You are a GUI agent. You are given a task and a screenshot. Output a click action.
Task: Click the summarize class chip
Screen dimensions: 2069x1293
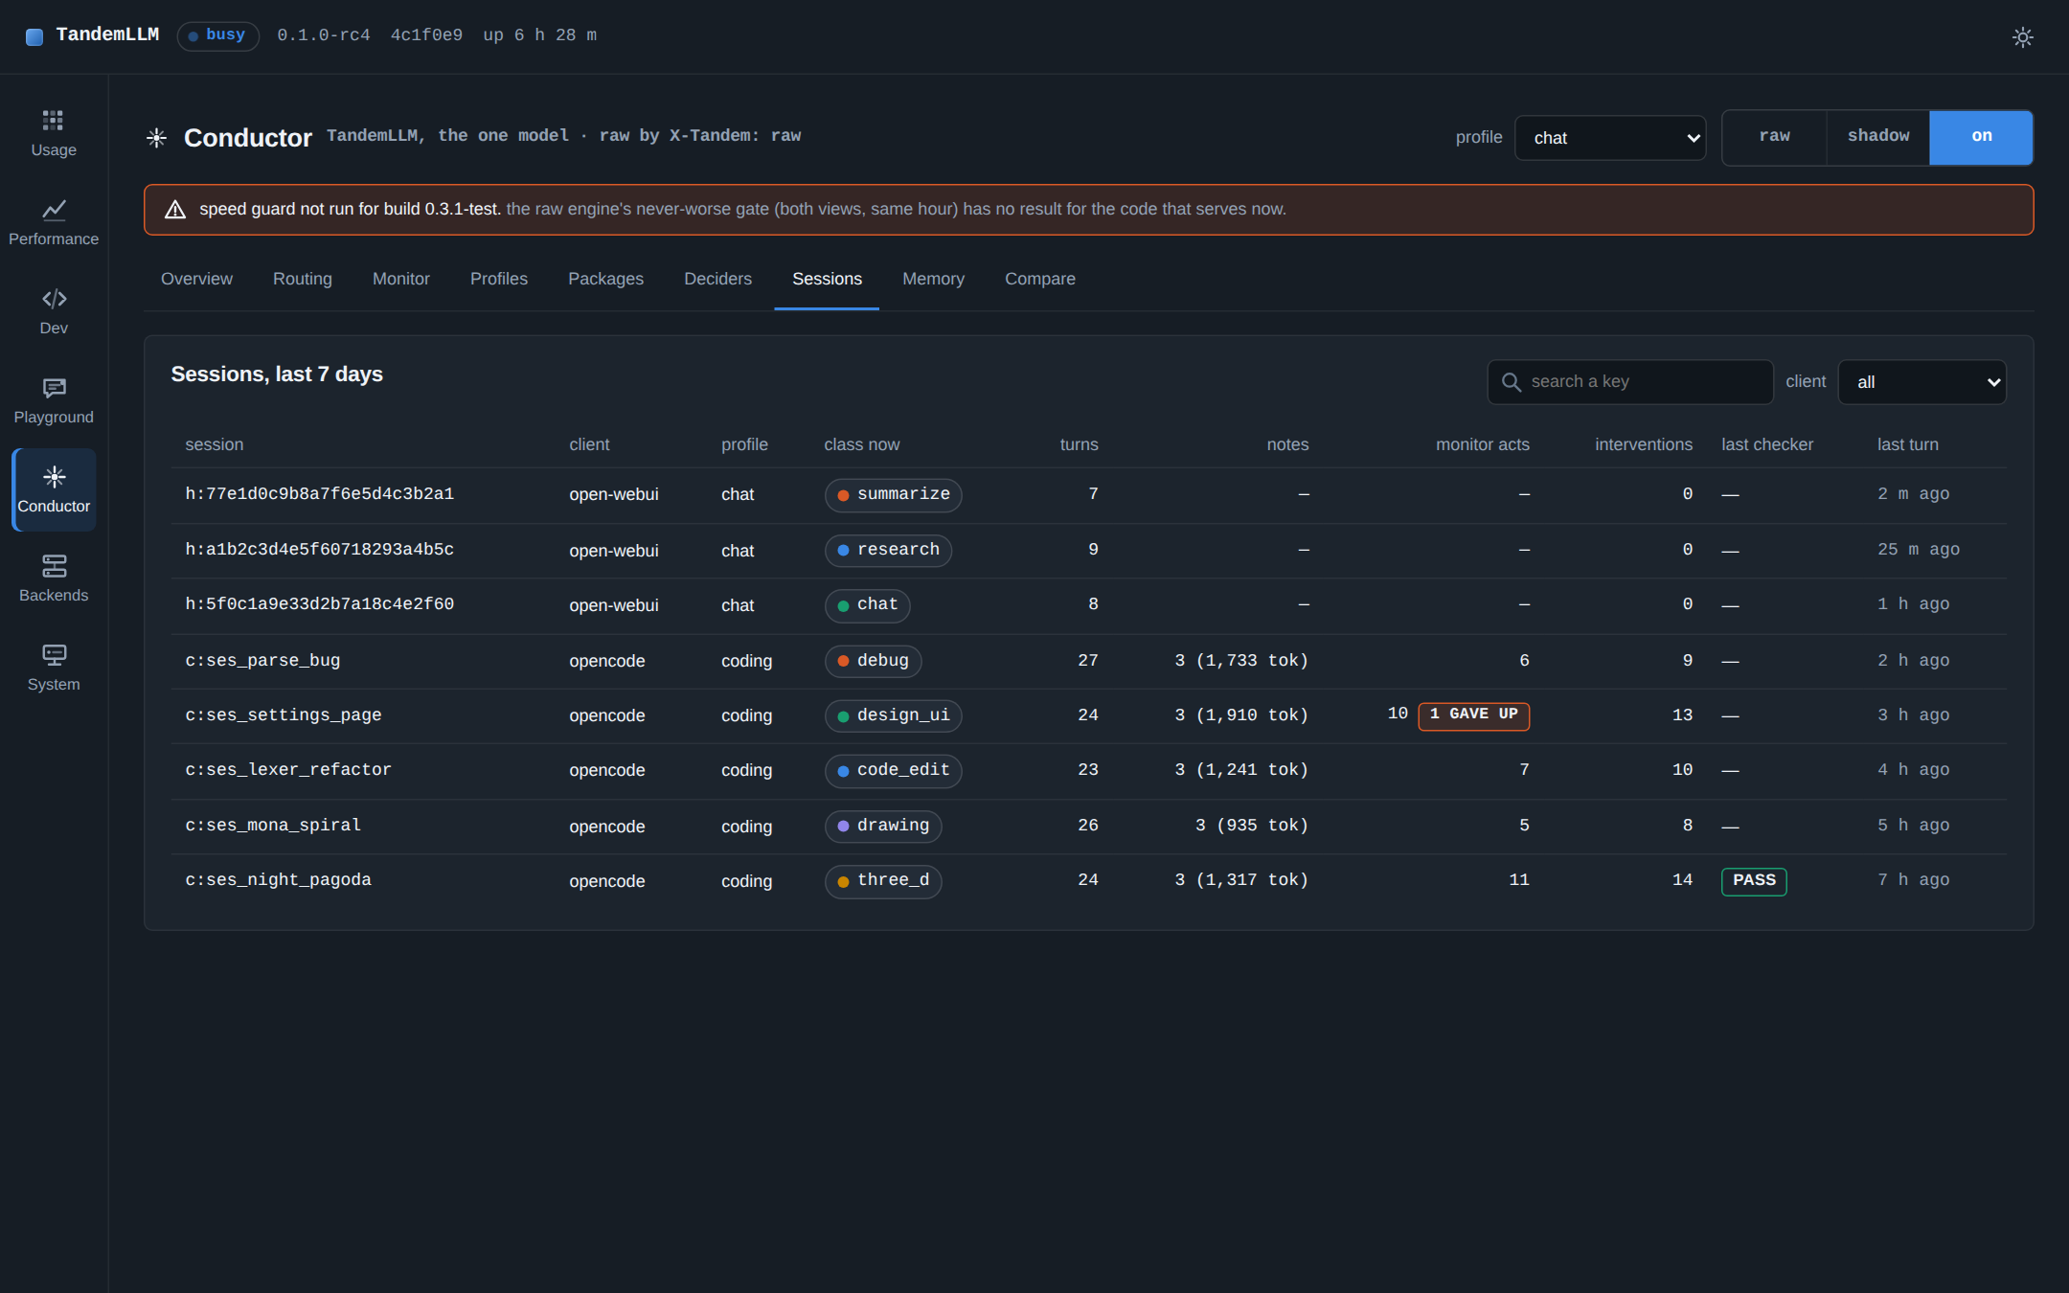(x=893, y=495)
